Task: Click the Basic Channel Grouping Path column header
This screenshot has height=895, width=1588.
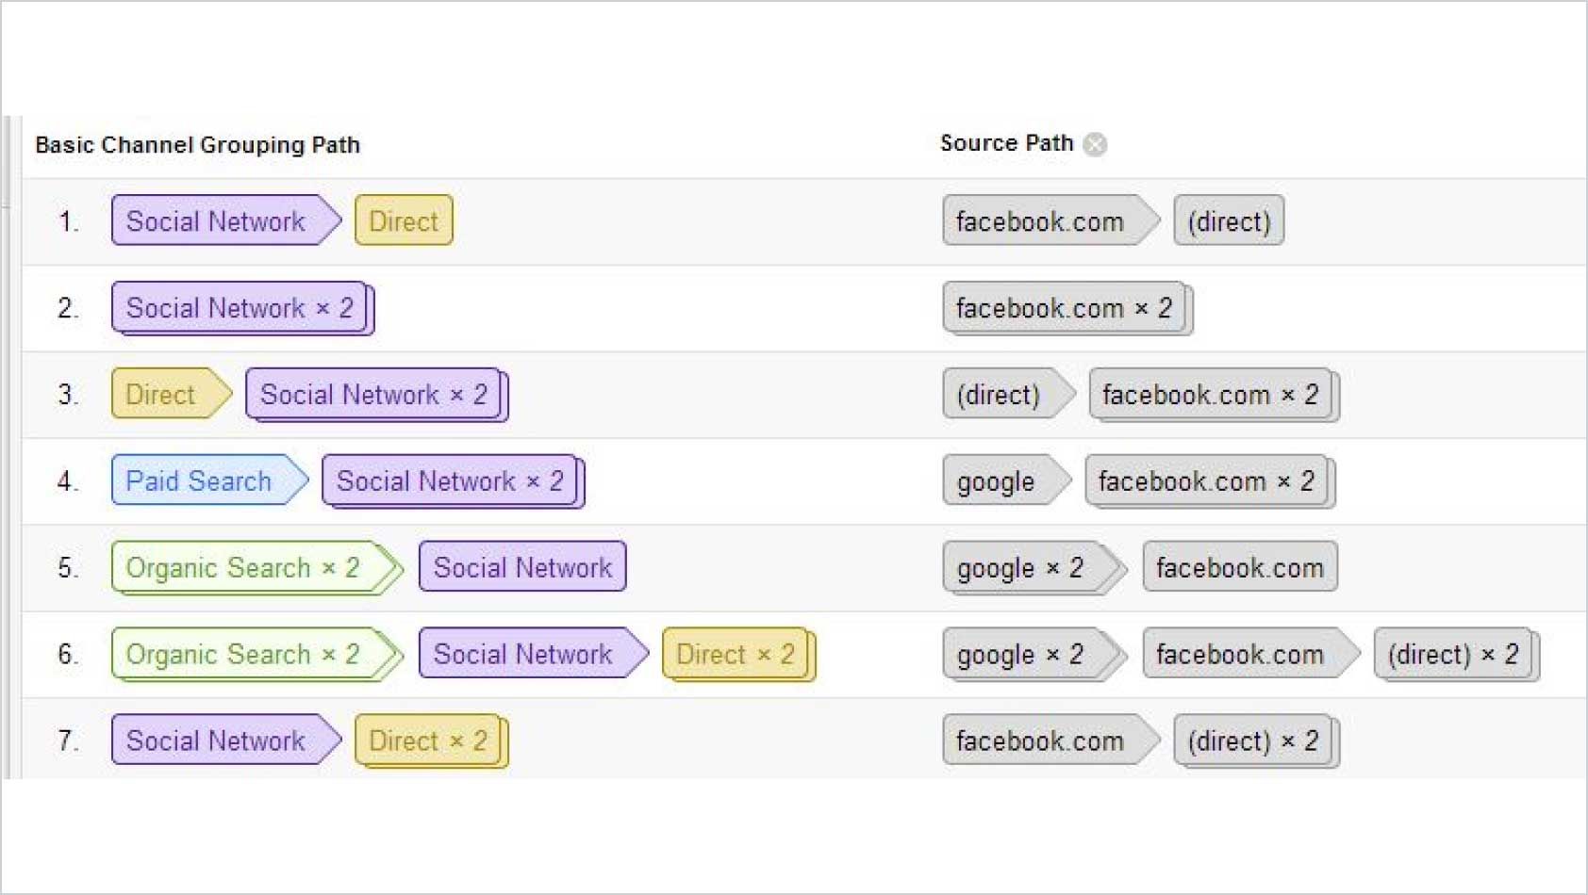Action: tap(197, 145)
